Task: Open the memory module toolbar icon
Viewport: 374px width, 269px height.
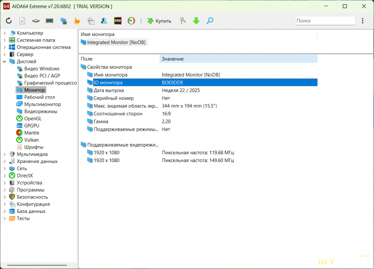Action: (49, 21)
